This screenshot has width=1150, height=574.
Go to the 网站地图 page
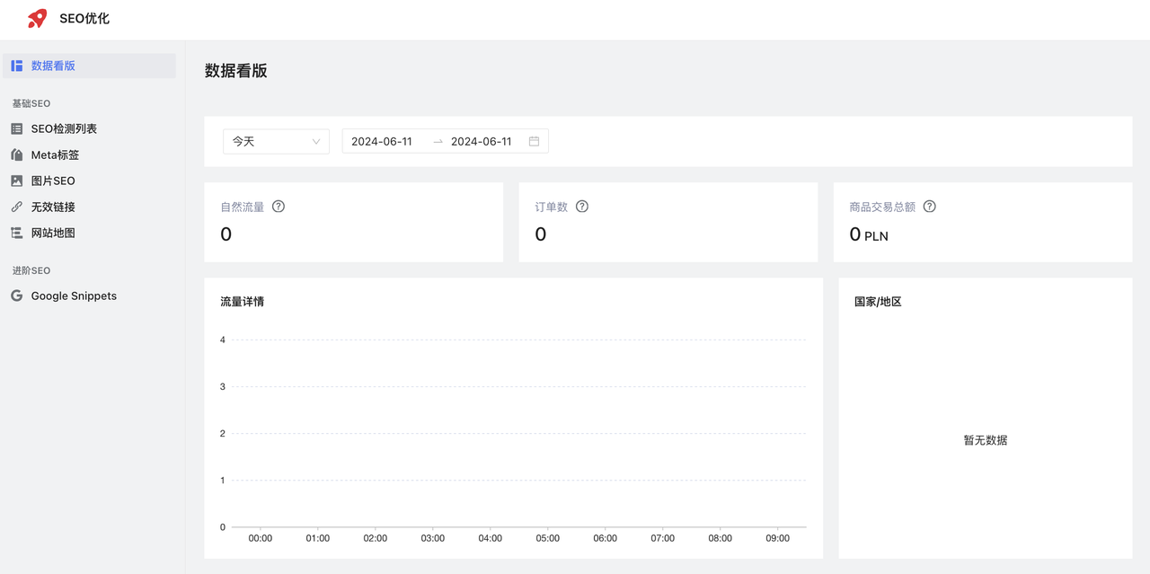coord(53,234)
